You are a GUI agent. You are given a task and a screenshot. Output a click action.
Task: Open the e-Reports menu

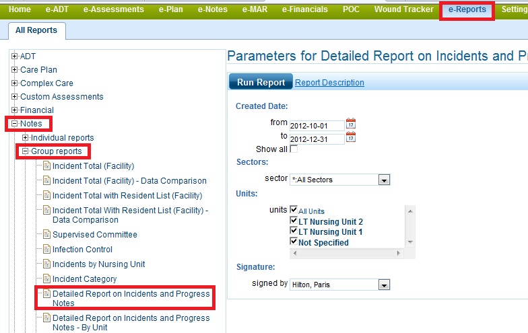click(467, 9)
